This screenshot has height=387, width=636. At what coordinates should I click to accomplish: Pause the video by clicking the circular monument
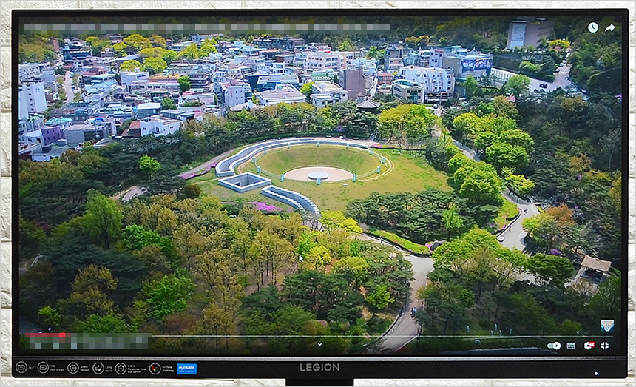pos(318,175)
